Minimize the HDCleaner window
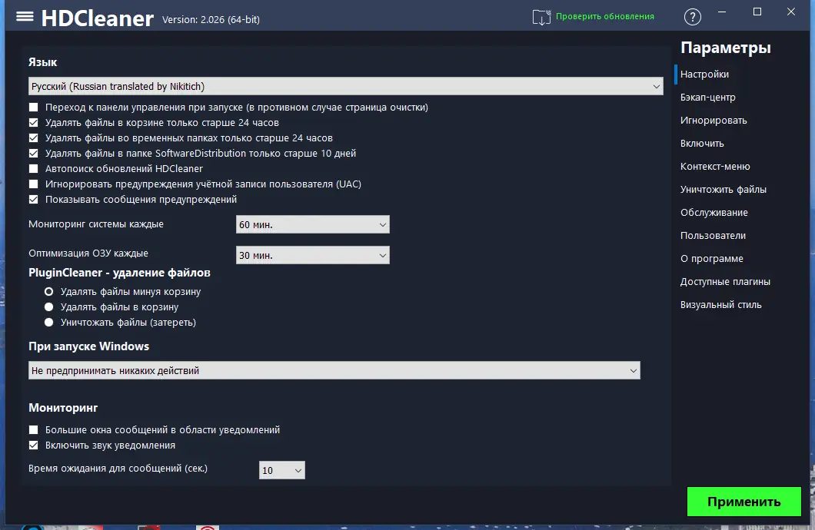815x530 pixels. [722, 12]
